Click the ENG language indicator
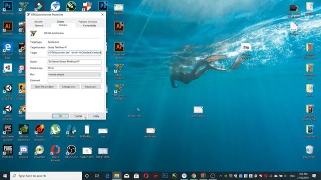 pyautogui.click(x=292, y=175)
